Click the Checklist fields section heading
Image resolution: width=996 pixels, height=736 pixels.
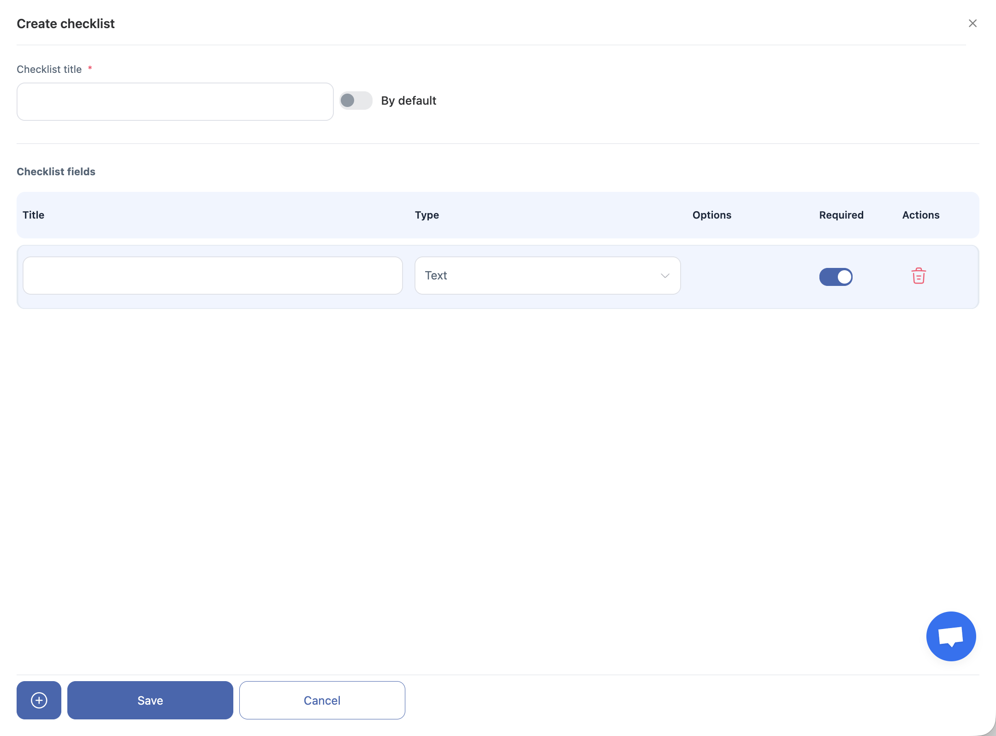(x=56, y=172)
